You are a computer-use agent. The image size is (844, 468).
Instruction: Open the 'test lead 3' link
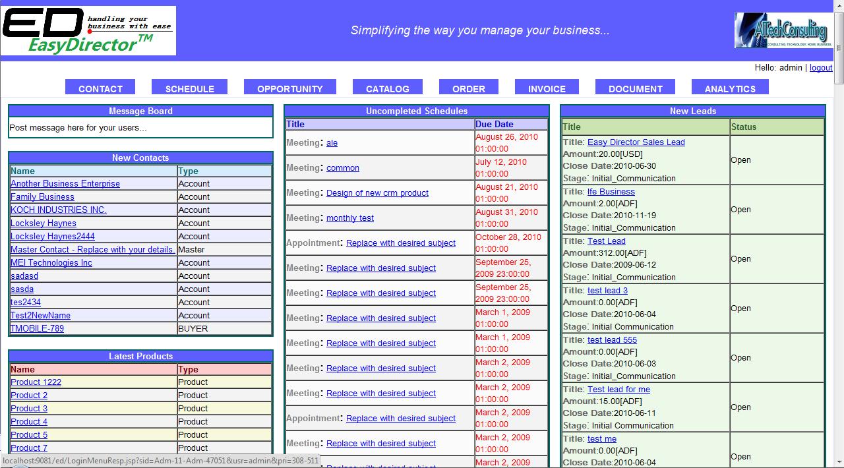tap(607, 291)
